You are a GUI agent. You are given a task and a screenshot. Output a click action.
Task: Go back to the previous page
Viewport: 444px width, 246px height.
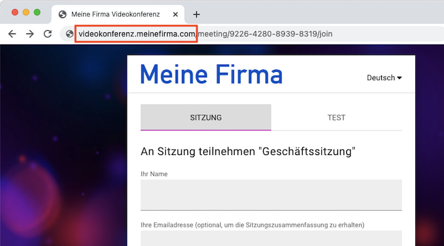coord(12,34)
